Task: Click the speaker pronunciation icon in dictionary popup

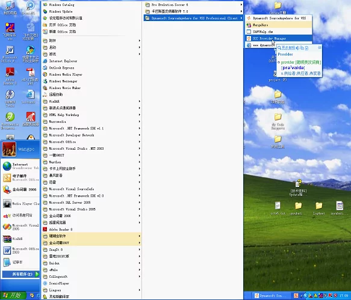Action: click(x=297, y=48)
